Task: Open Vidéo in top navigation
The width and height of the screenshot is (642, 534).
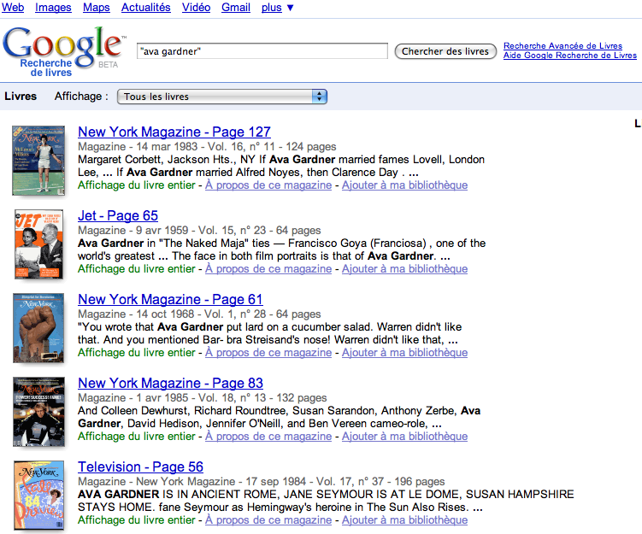Action: [196, 8]
